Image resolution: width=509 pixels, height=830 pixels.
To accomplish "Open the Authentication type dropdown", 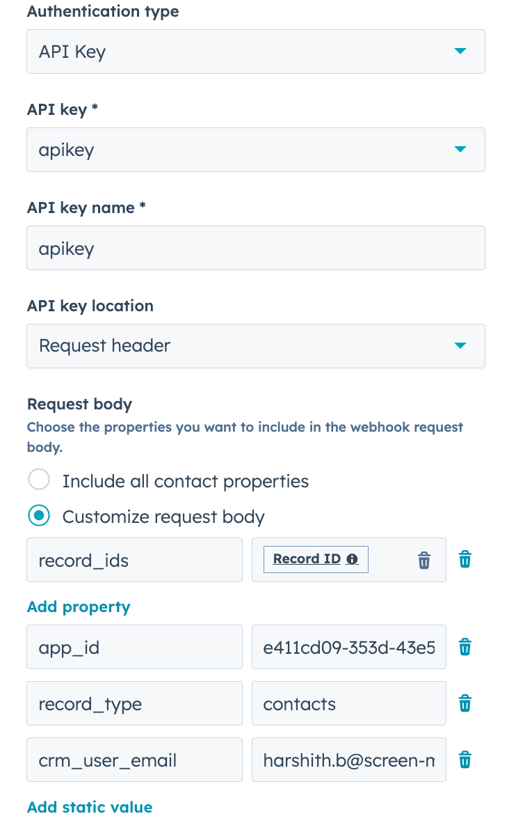I will 256,52.
